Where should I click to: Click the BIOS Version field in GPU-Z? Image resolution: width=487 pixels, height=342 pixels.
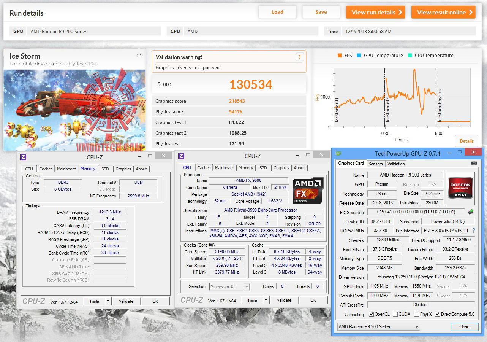coord(416,212)
